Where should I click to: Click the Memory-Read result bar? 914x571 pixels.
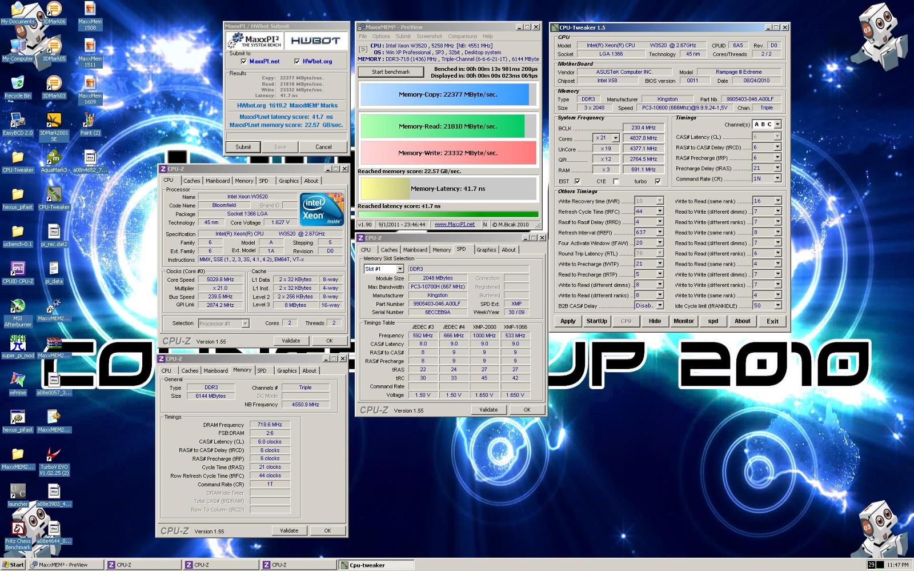tap(448, 126)
